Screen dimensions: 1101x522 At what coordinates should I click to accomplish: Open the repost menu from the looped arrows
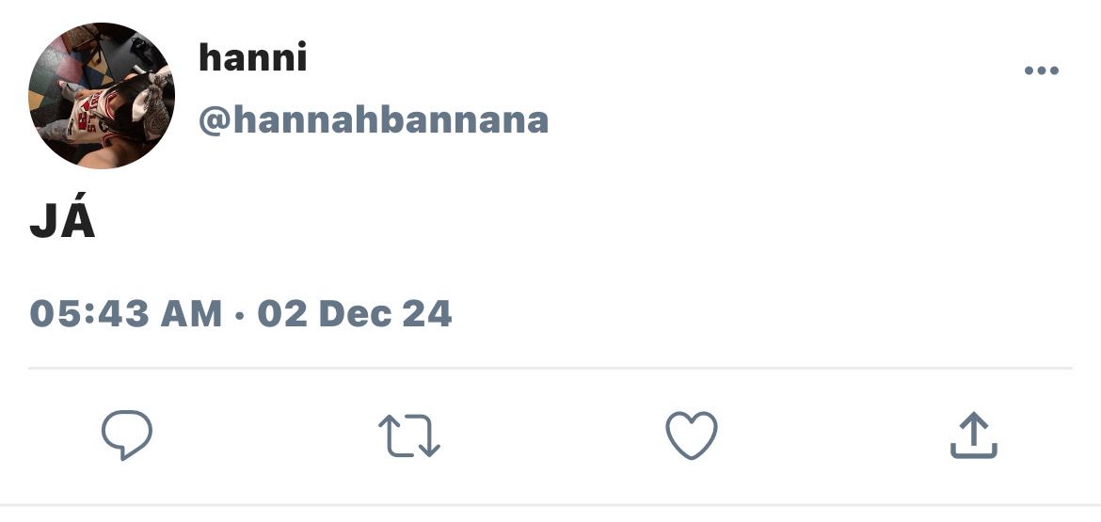(409, 435)
